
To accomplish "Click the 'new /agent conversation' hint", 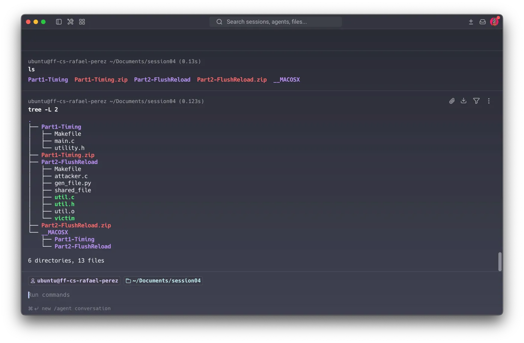I will coord(76,308).
